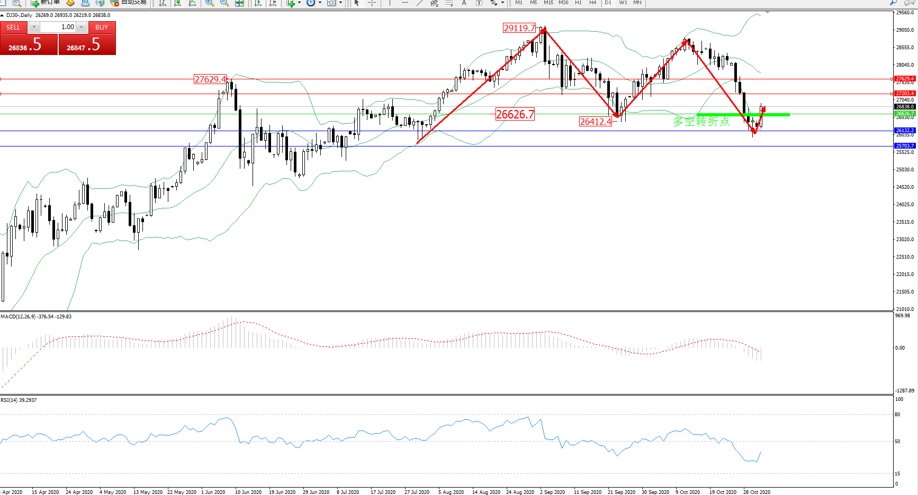Toggle the chart auto scroll button
This screenshot has width=918, height=495.
[x=258, y=3]
